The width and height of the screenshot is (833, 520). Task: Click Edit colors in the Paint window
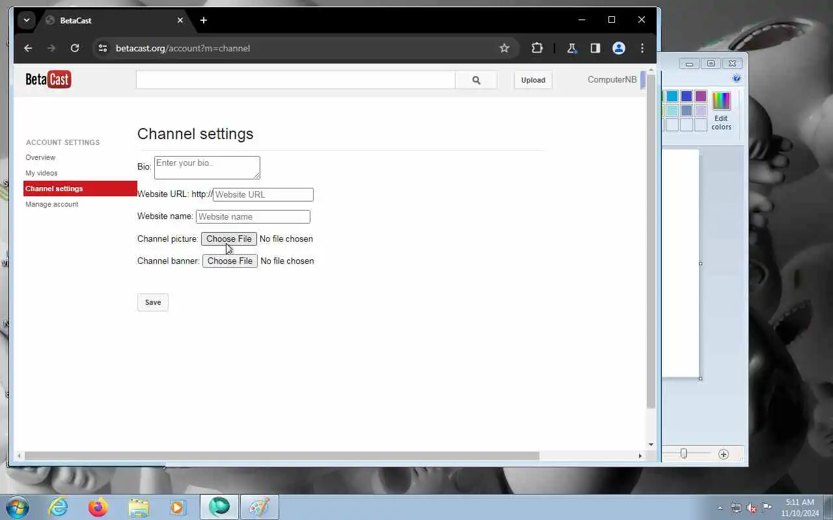pos(721,112)
